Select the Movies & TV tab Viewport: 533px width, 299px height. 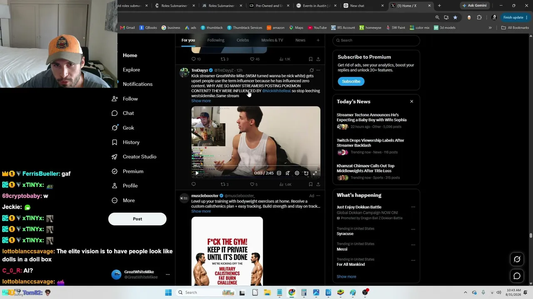coord(272,40)
